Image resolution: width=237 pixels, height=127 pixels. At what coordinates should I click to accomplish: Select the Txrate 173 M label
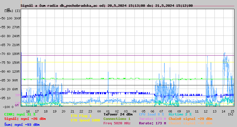(x=152, y=119)
